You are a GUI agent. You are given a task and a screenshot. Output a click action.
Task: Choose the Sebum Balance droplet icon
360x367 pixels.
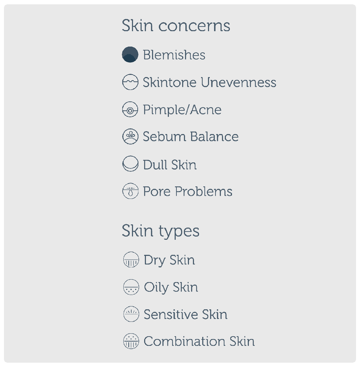coord(130,137)
